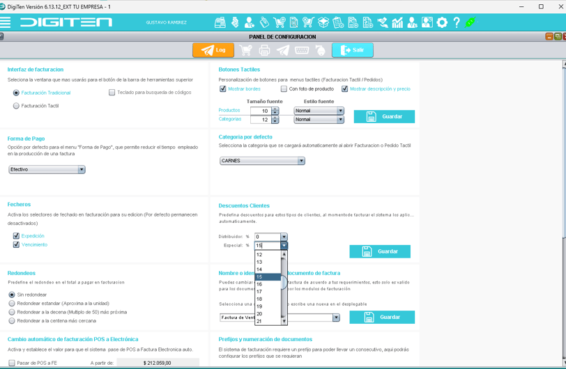
Task: Open the open box inventory icon
Action: [323, 22]
